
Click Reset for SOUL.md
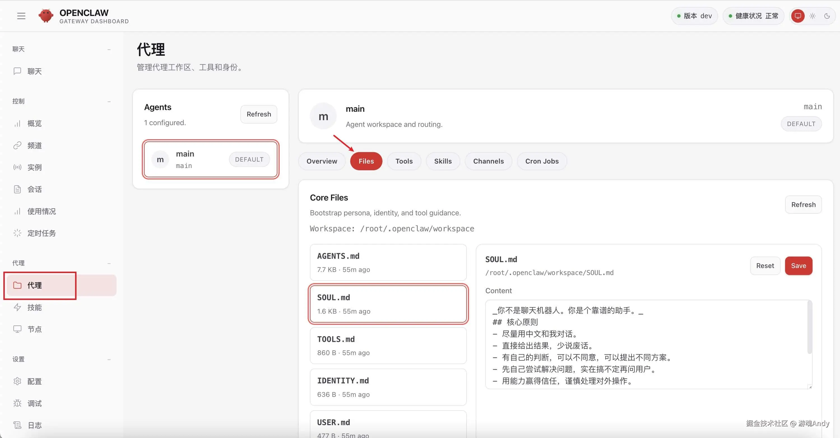765,265
